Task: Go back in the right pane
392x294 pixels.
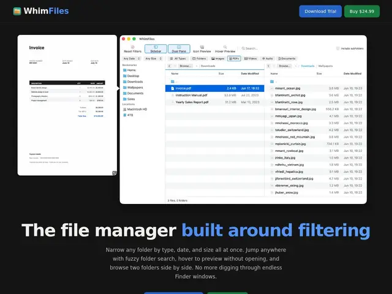Action: [268, 66]
